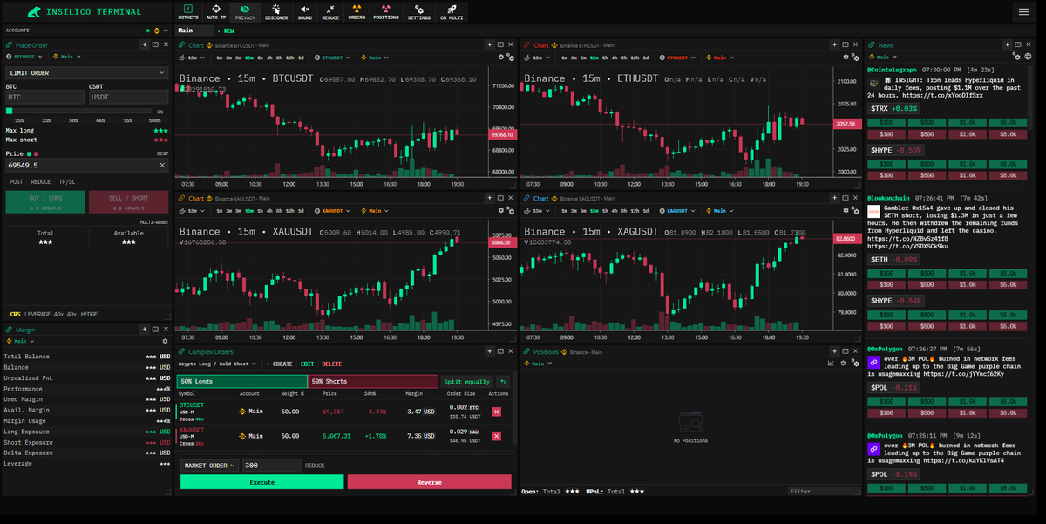Open BTCUSDT chart settings gear
Viewport: 1046px width, 524px height.
(501, 58)
